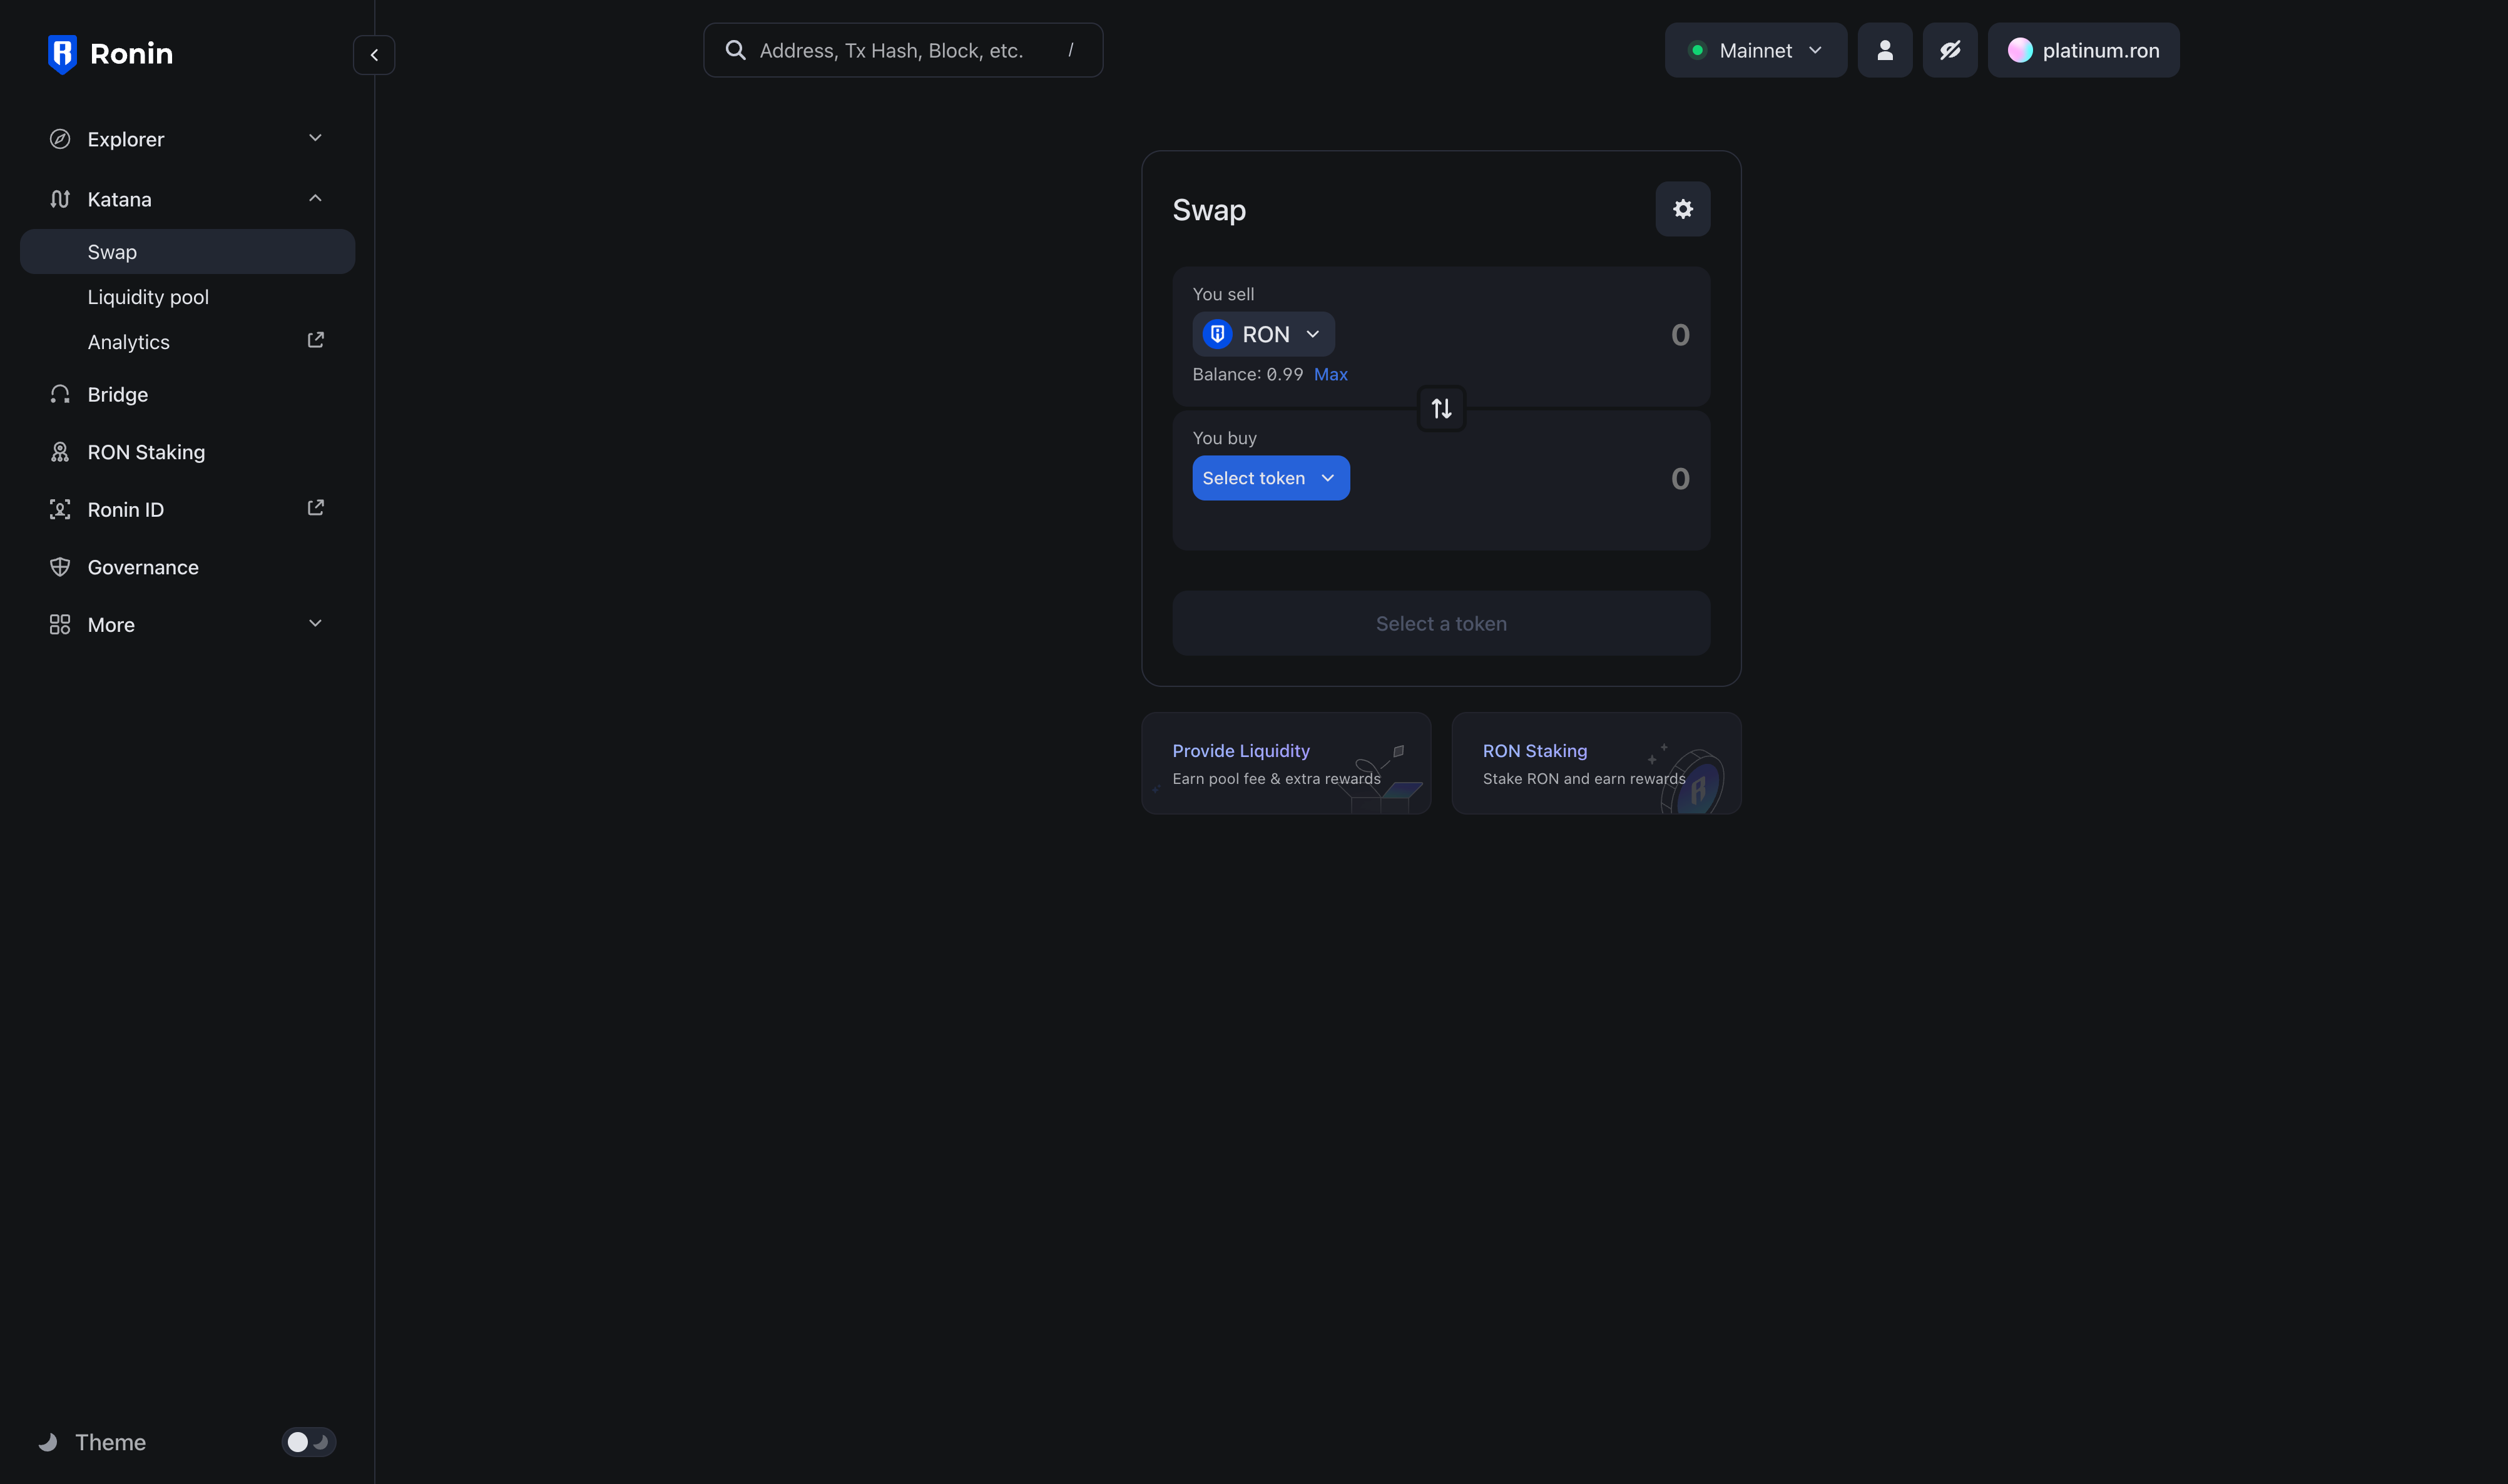The width and height of the screenshot is (2508, 1484).
Task: Open the Explorer compass icon in sidebar
Action: click(x=60, y=139)
